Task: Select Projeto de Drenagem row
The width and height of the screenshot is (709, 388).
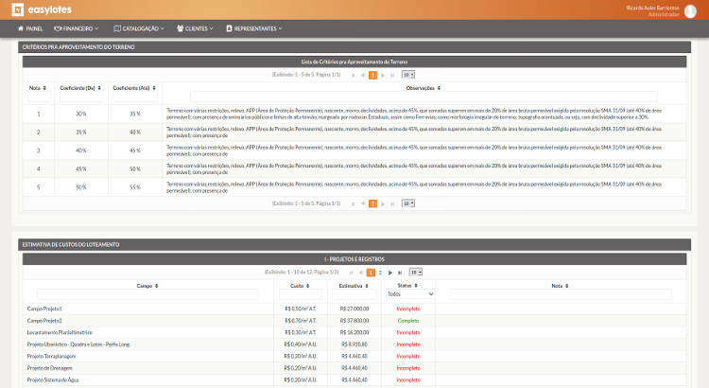Action: point(354,368)
